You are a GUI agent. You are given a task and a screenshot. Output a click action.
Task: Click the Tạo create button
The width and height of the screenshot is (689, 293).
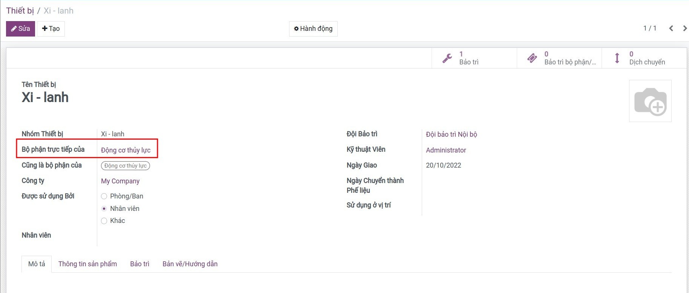pos(51,29)
